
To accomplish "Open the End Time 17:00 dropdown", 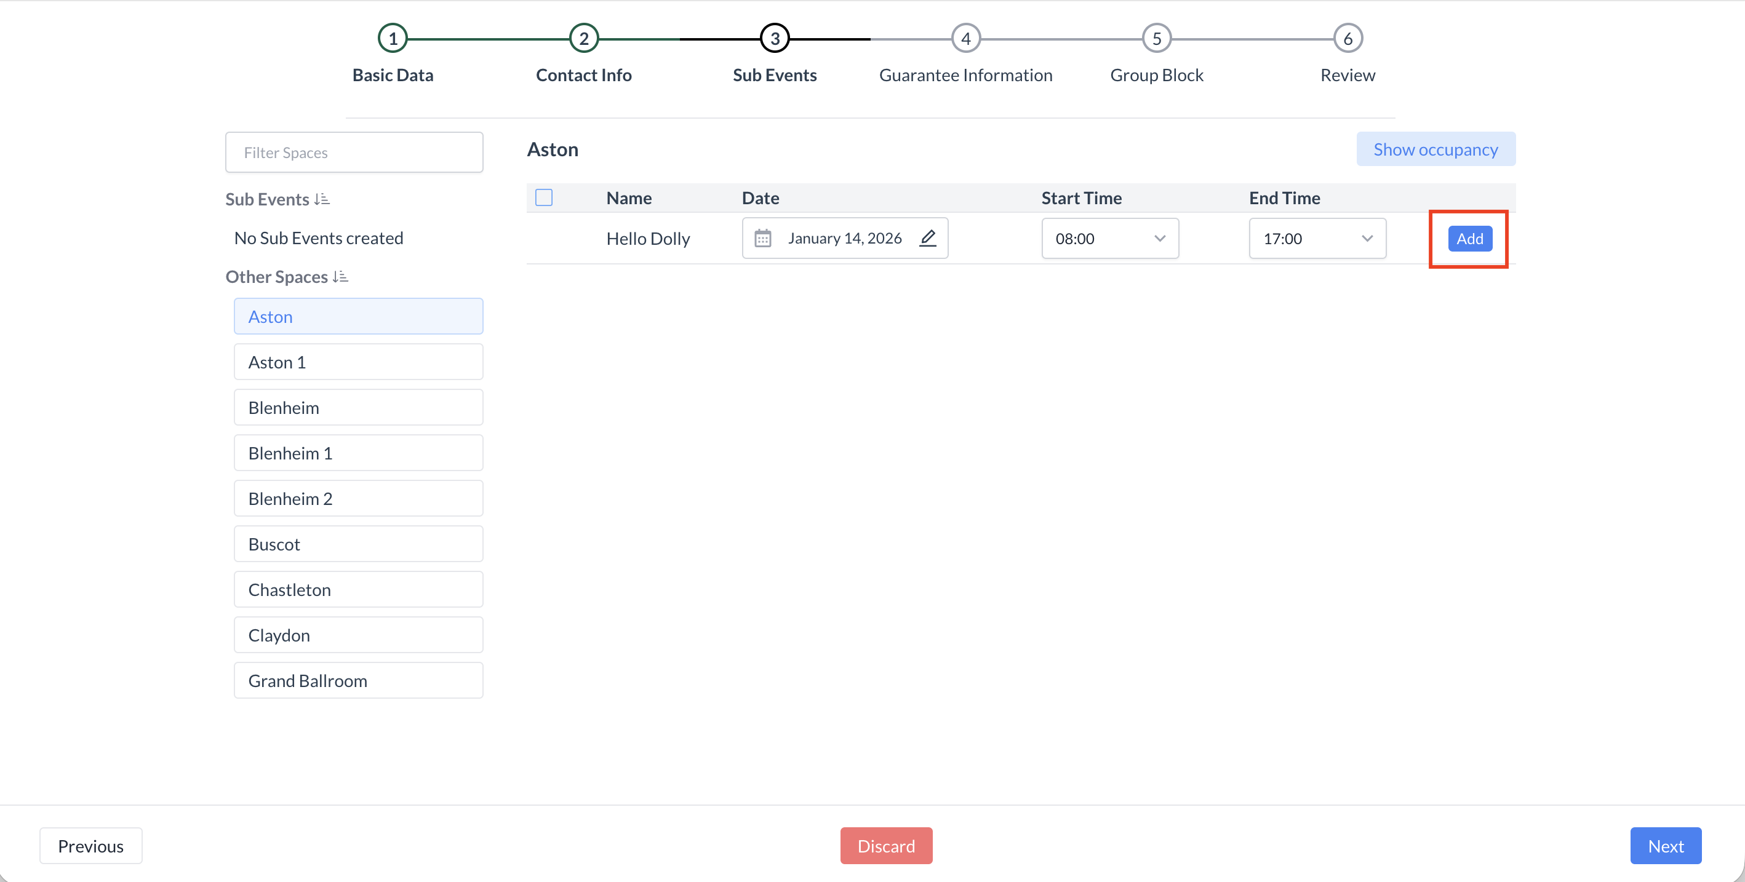I will coord(1317,238).
